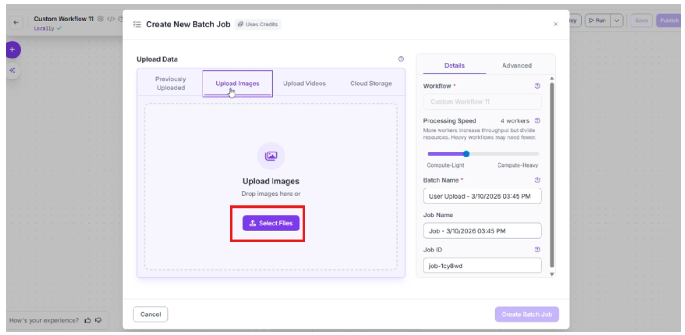Open workflow settings gear icon
685x335 pixels.
tap(101, 19)
